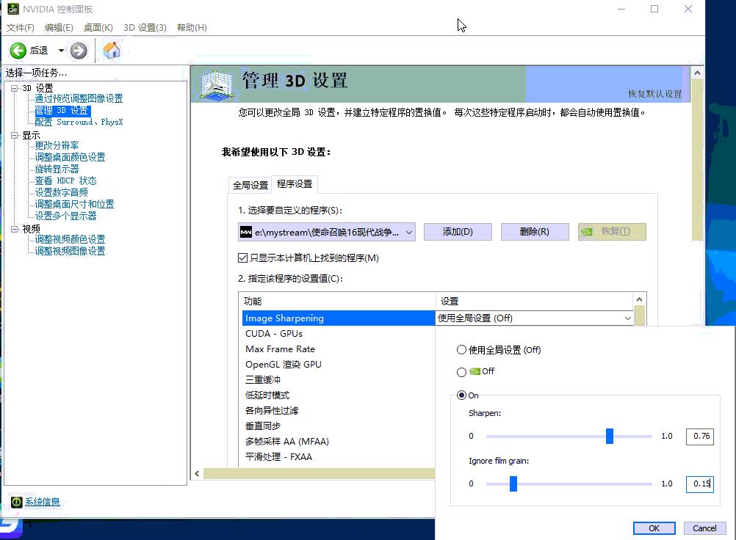The image size is (736, 540).
Task: Select the On radio button
Action: (461, 395)
